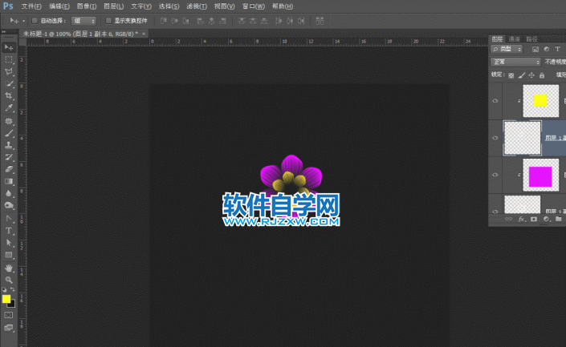Select the Crop tool
The width and height of the screenshot is (566, 347).
click(x=9, y=96)
